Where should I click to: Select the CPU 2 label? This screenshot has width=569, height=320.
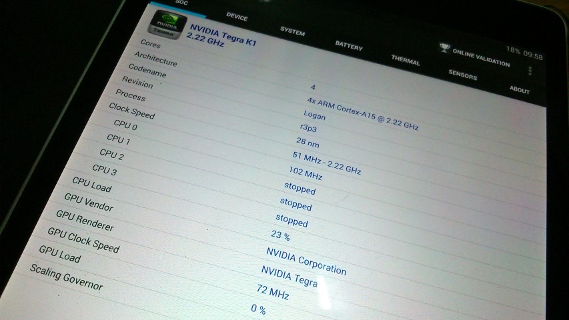click(x=112, y=155)
